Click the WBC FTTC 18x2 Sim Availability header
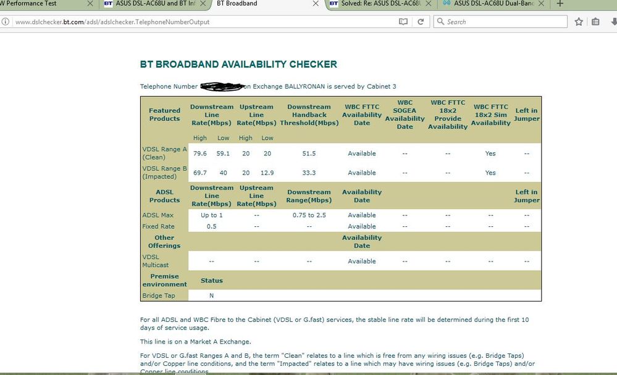 pos(490,115)
